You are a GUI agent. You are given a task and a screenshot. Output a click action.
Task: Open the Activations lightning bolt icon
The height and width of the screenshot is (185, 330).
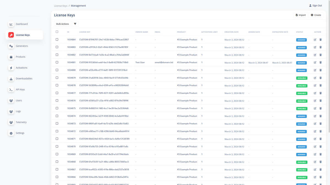click(x=11, y=68)
